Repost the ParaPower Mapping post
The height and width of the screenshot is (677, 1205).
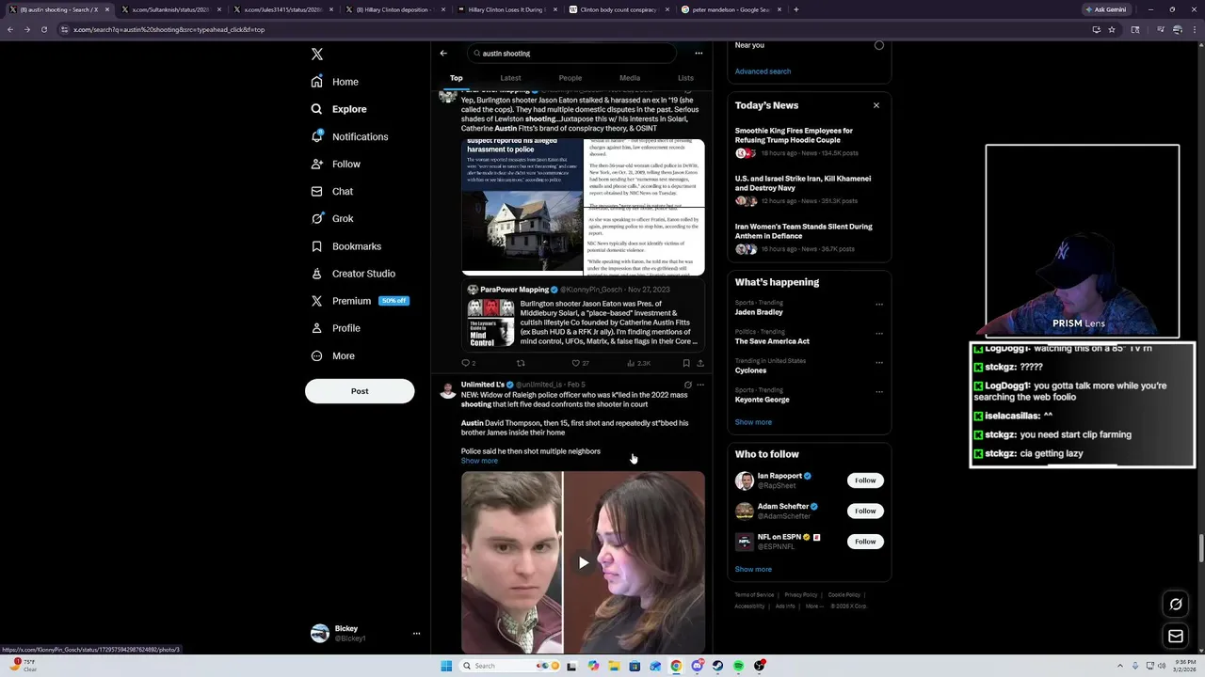point(521,363)
